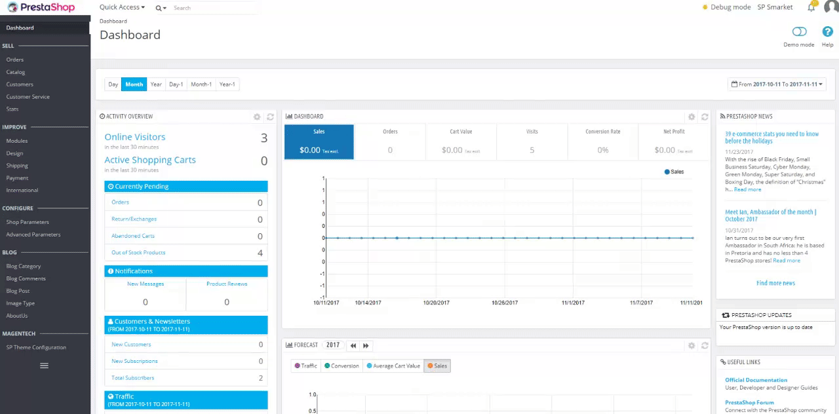Refresh the Dashboard chart panel
839x414 pixels.
coord(705,117)
